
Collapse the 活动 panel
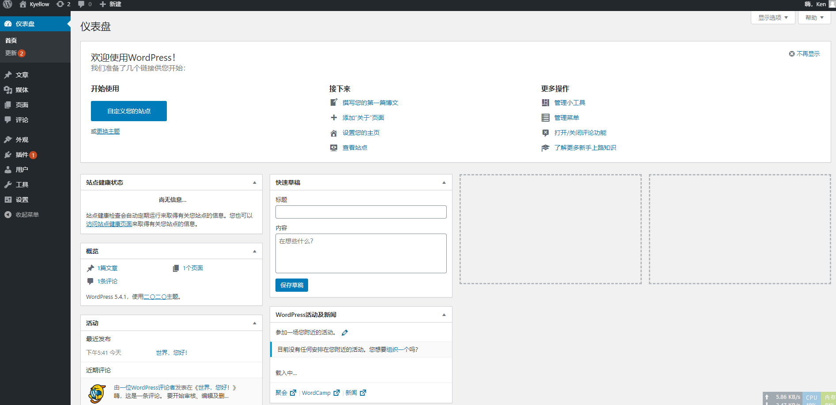255,323
